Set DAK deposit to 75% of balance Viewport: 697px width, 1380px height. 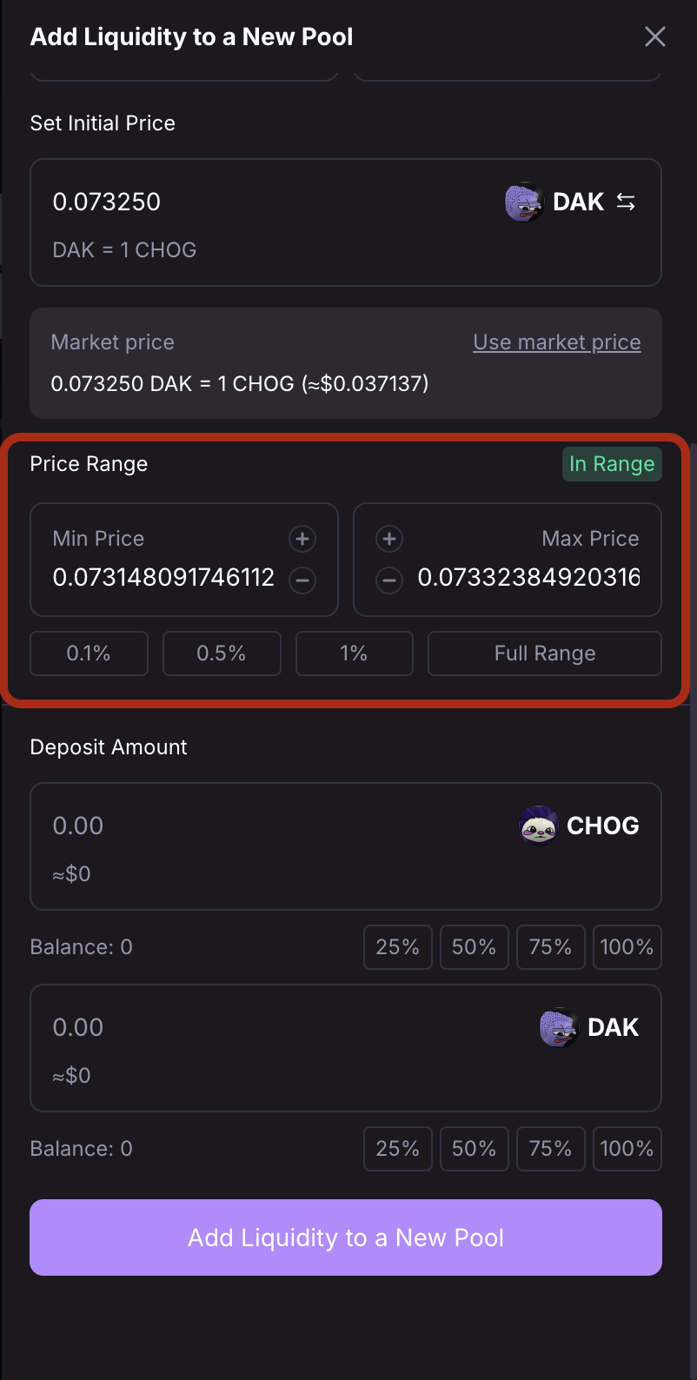[x=550, y=1149]
